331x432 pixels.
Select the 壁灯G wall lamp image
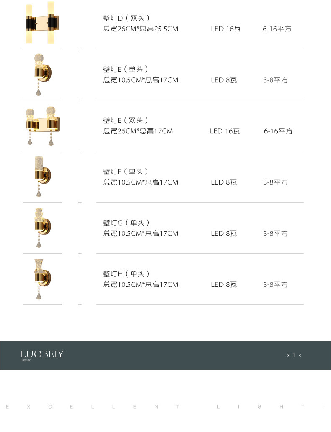(41, 227)
